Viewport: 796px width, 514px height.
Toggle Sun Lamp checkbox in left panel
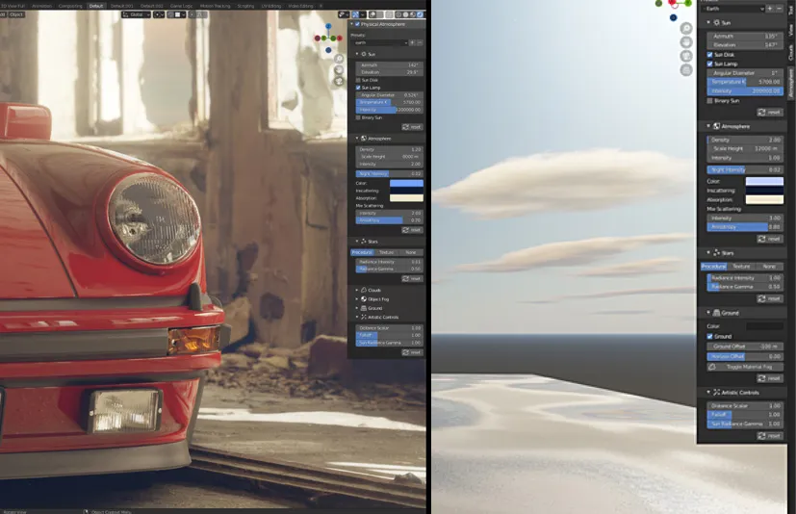point(358,88)
